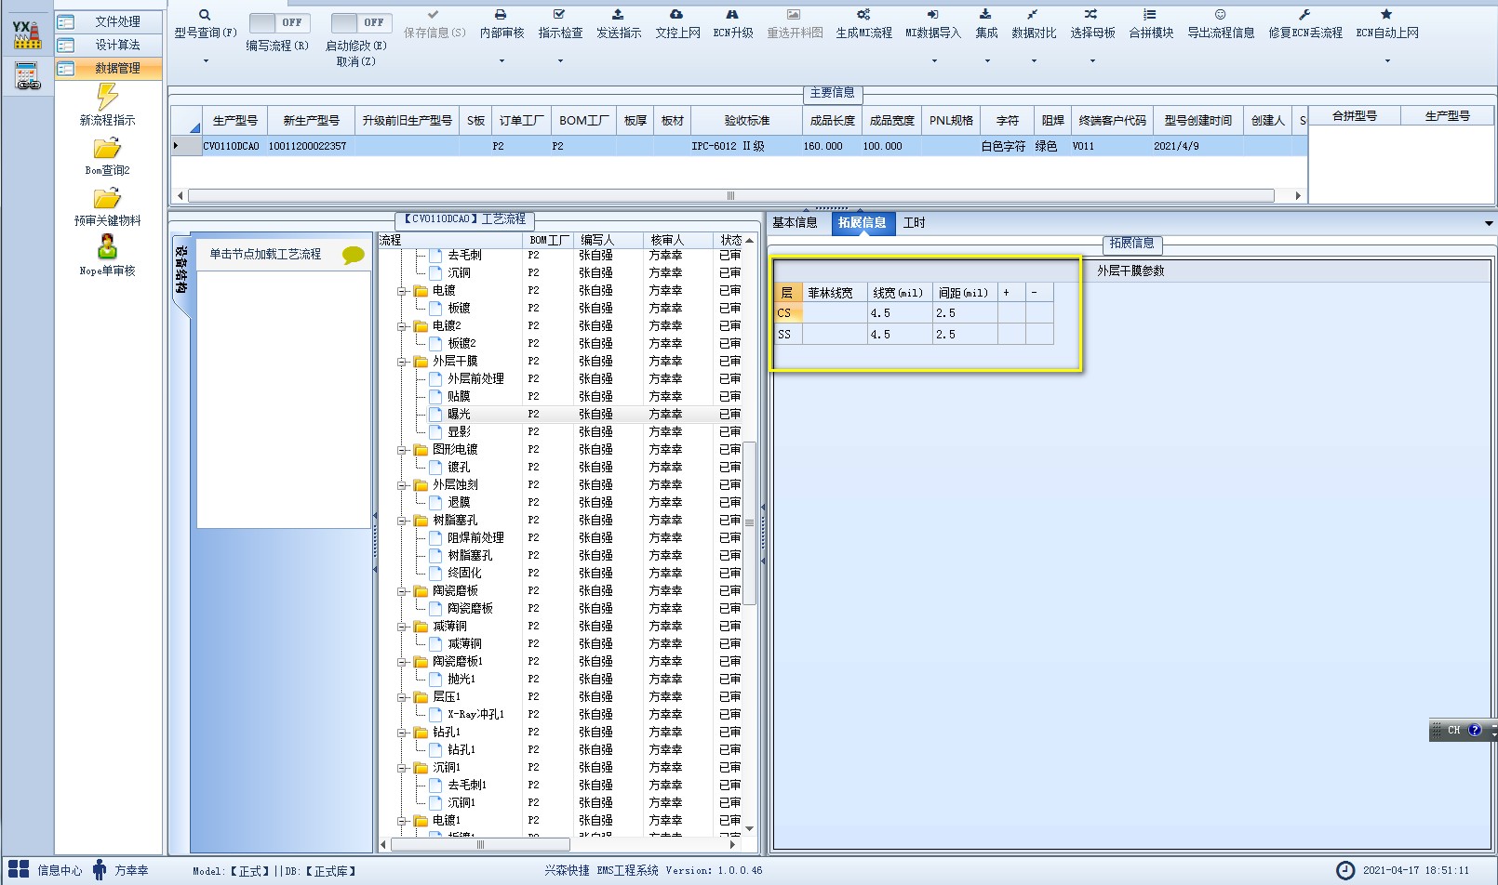Viewport: 1498px width, 885px height.
Task: Open the 设计算法 sidebar section
Action: coord(108,45)
